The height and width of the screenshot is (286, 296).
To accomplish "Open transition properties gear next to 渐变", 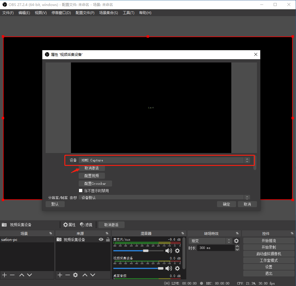I will click(x=236, y=241).
